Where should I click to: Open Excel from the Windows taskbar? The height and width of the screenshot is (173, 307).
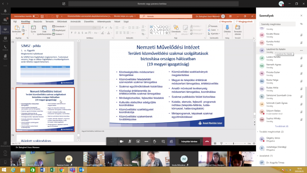pyautogui.click(x=53, y=170)
